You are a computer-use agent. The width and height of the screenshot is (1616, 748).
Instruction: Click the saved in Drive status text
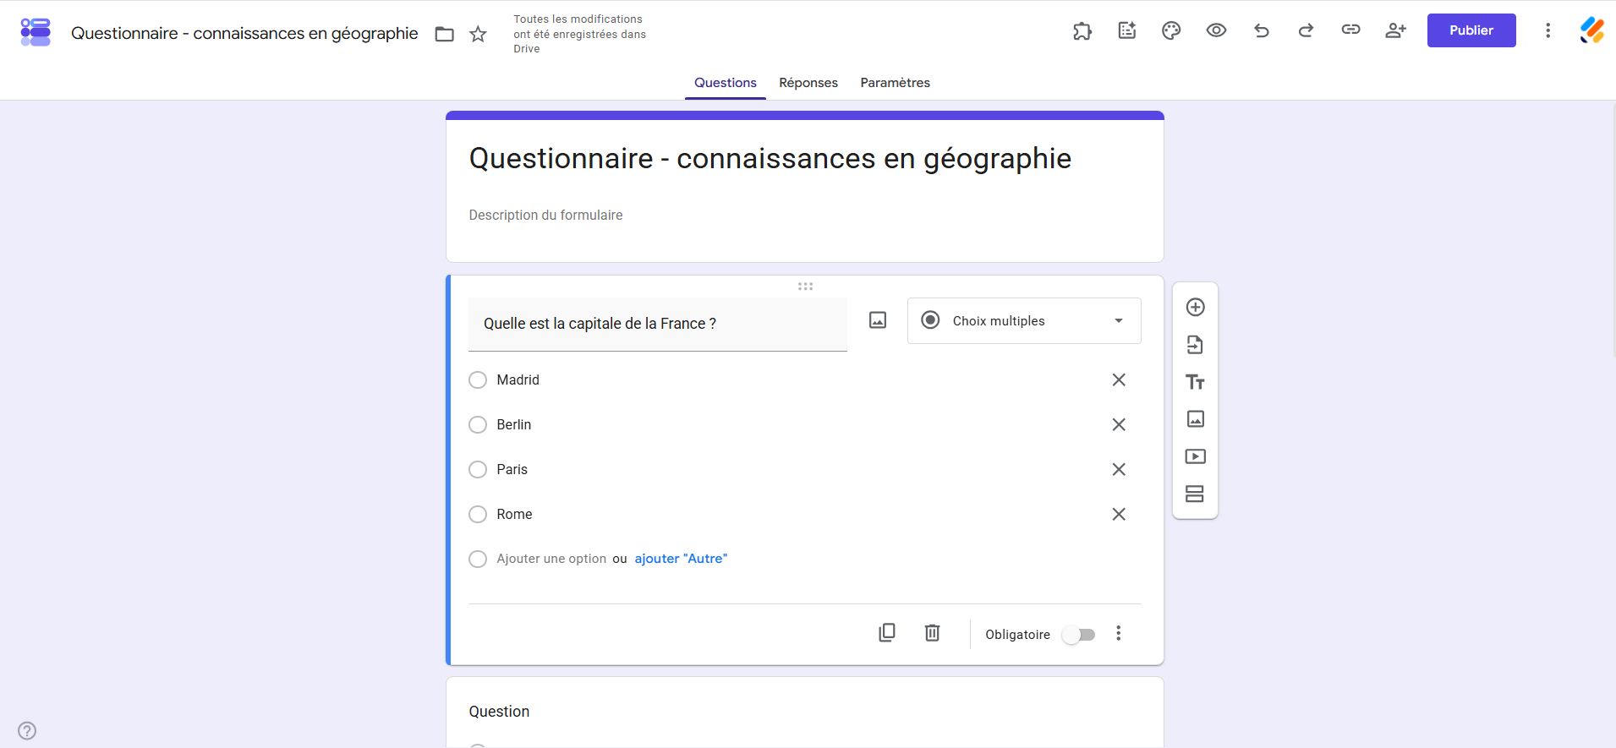coord(580,34)
